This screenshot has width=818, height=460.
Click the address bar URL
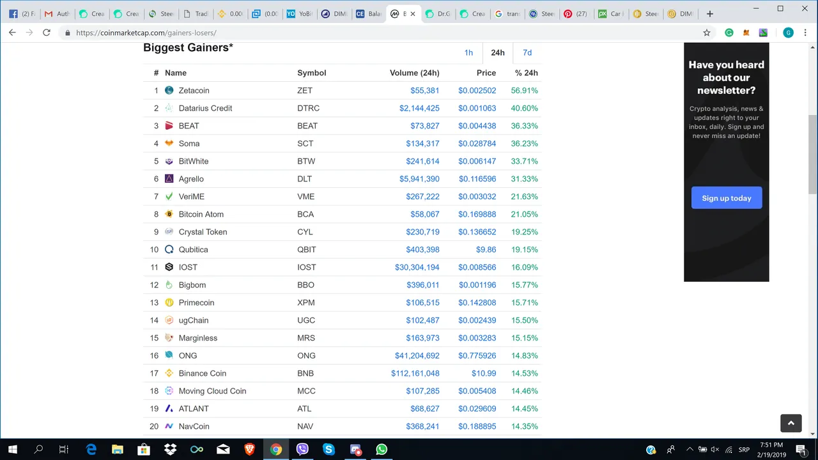[x=146, y=33]
